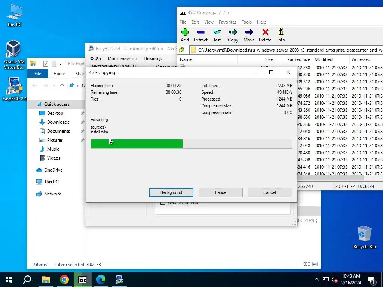Screen dimensions: 383x287
Task: Select Music in navigation pane
Action: pyautogui.click(x=53, y=149)
